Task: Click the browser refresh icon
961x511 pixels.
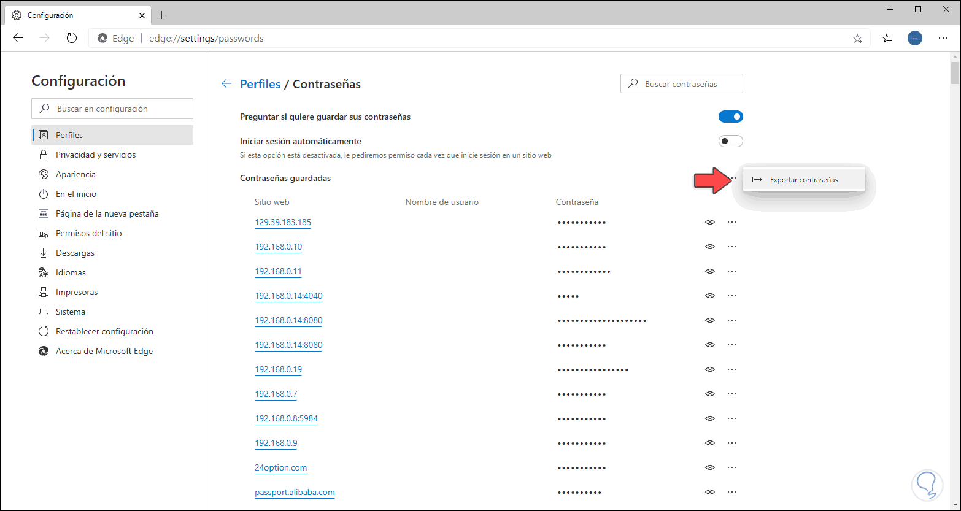Action: click(72, 38)
